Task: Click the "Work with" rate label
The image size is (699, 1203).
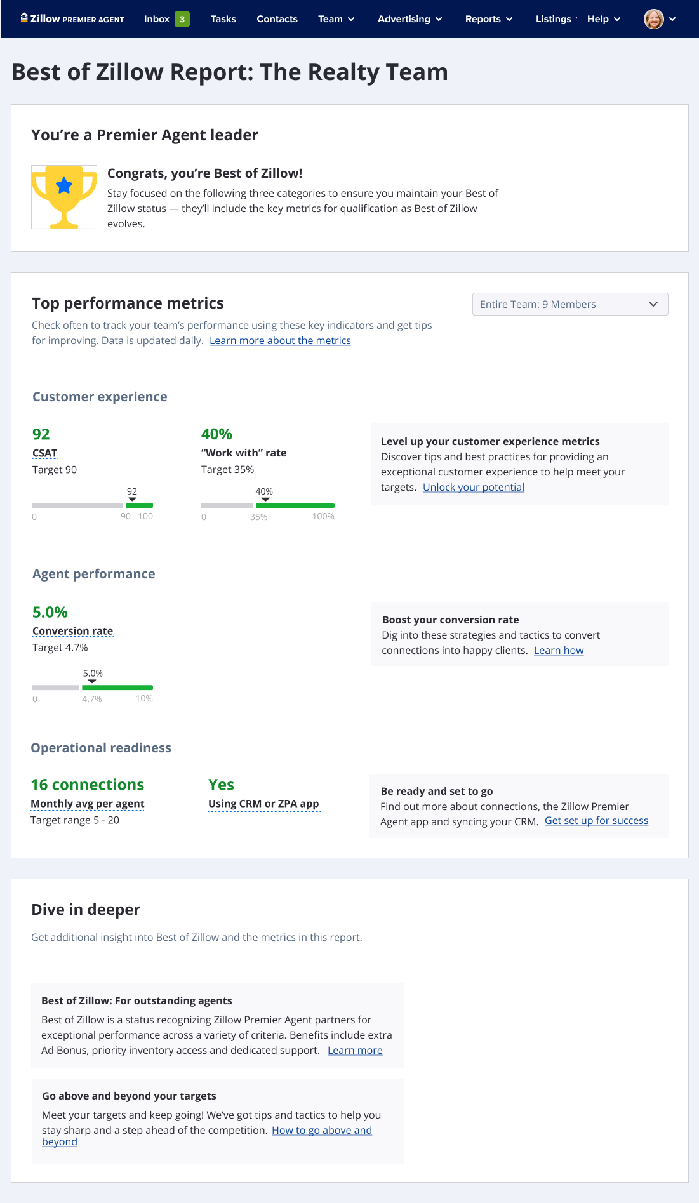Action: [x=244, y=453]
